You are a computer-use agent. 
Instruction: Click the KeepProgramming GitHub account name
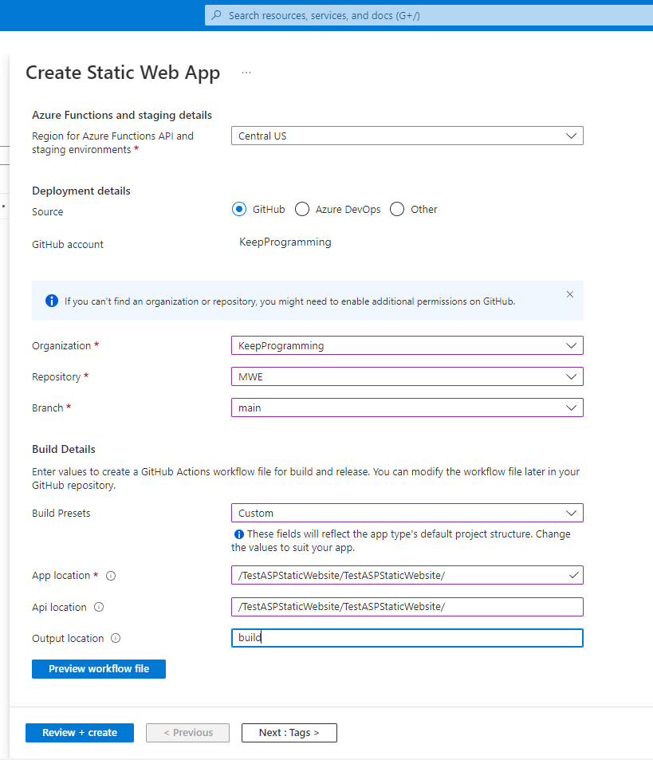coord(285,242)
